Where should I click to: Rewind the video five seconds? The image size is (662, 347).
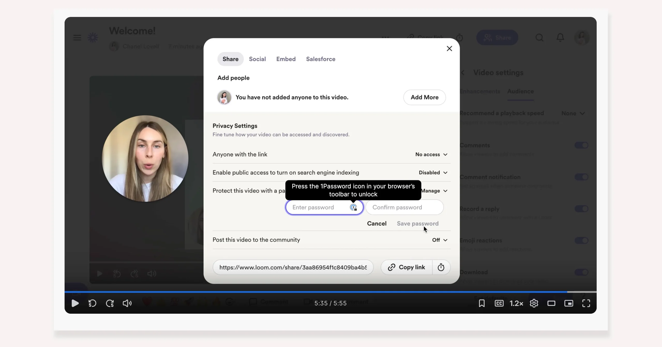pos(92,303)
